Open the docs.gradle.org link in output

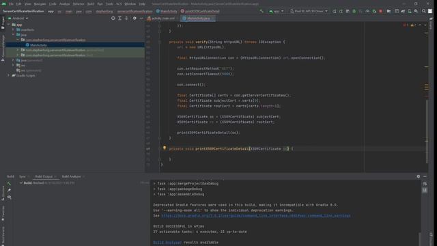pyautogui.click(x=255, y=216)
